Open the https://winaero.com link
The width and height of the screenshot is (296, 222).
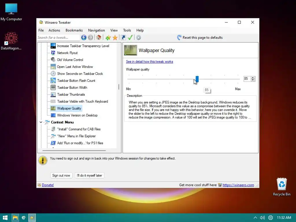pyautogui.click(x=238, y=185)
